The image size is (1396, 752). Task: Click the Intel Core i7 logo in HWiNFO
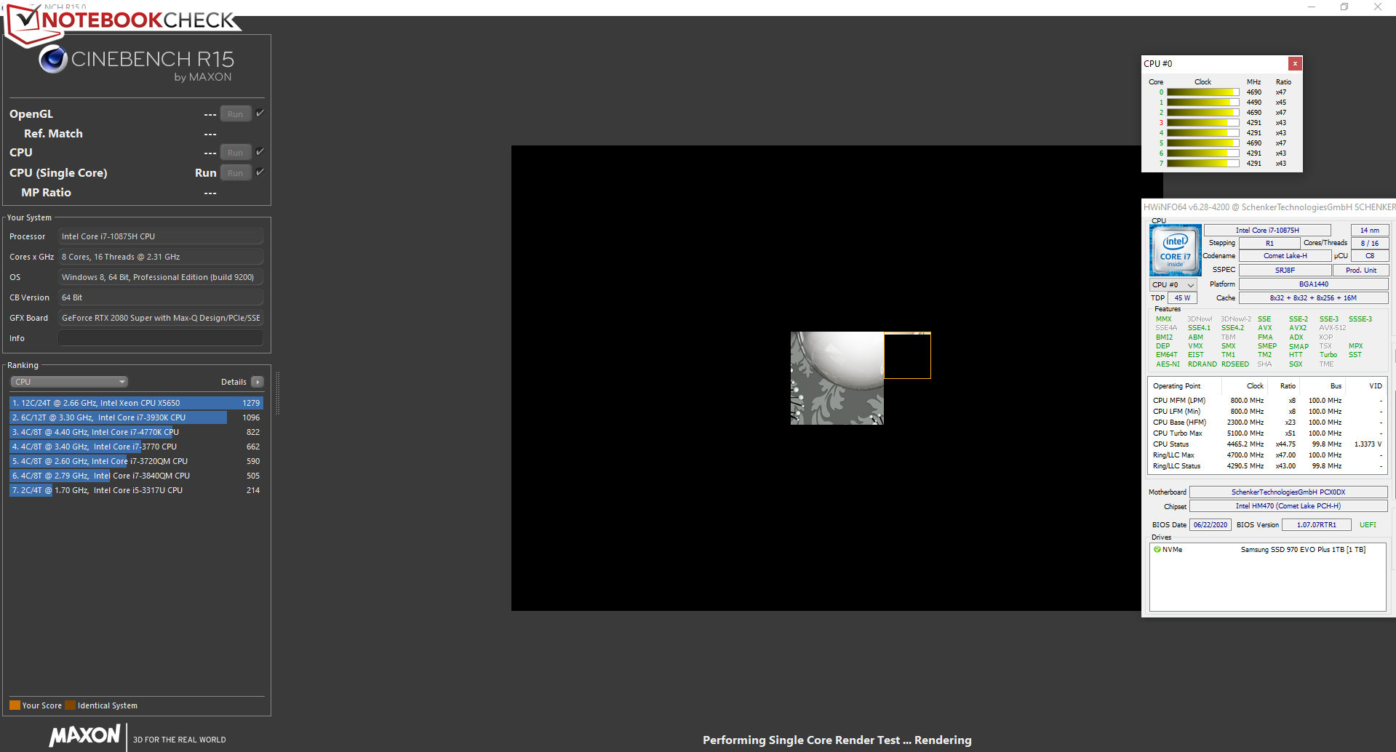[x=1175, y=249]
